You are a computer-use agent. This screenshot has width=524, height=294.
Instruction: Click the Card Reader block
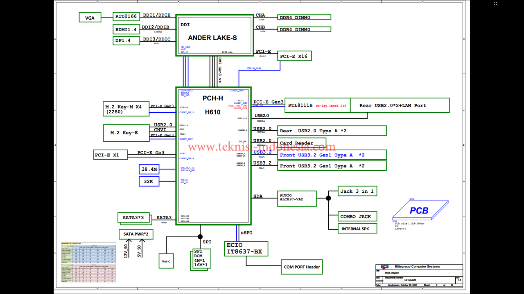(302, 143)
